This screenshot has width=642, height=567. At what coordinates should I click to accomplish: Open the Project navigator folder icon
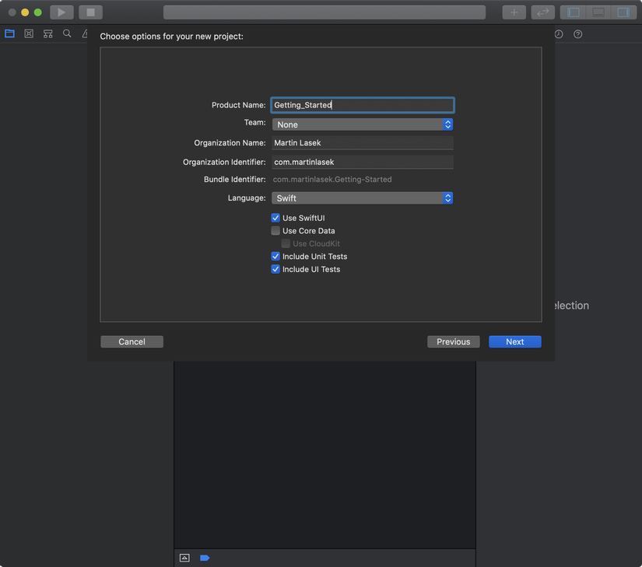[10, 34]
